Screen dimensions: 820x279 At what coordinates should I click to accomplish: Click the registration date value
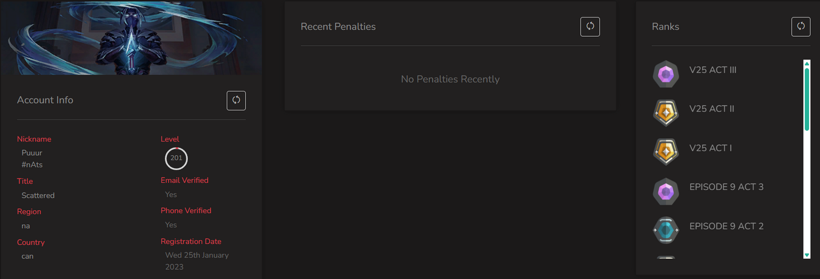(x=197, y=261)
